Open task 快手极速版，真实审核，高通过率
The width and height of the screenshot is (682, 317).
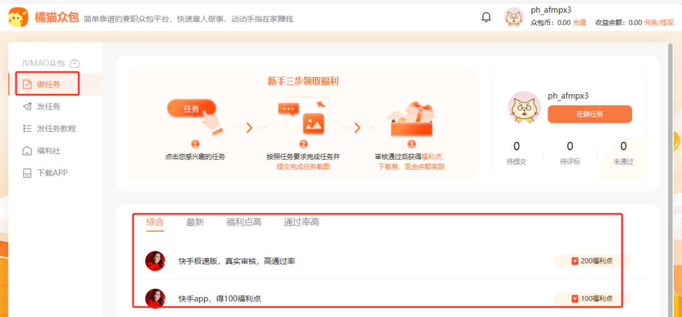237,261
